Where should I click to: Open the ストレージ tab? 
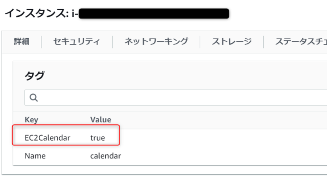tap(231, 42)
